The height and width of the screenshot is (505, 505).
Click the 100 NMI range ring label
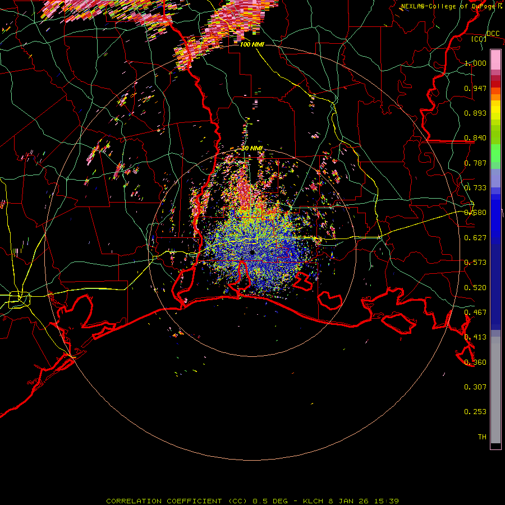tap(252, 44)
